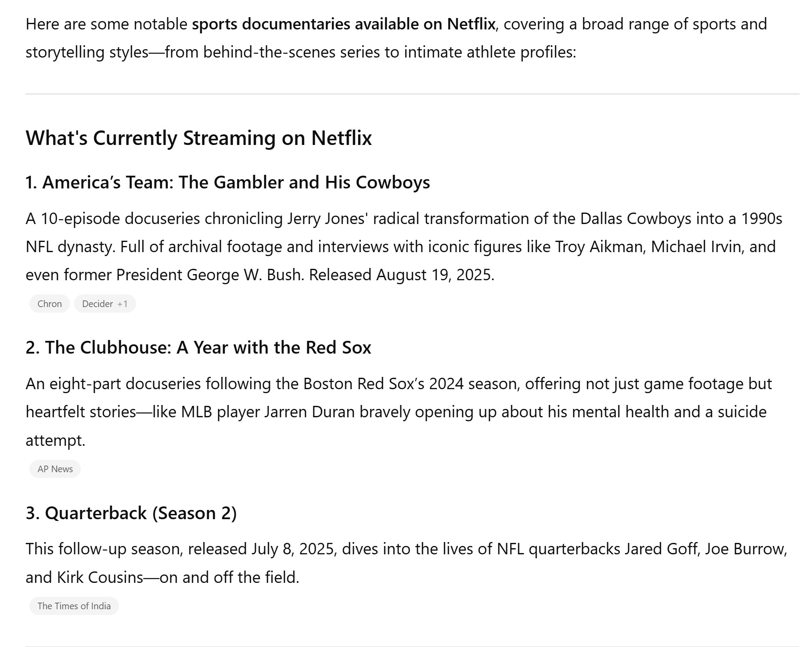810x647 pixels.
Task: Open the Decider source citation chip
Action: pos(97,304)
